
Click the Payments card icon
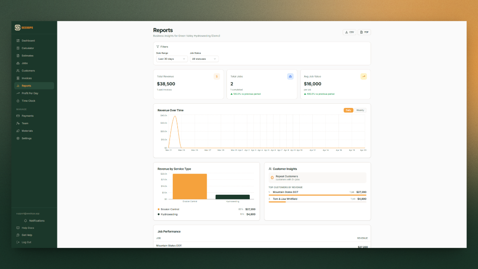click(x=18, y=116)
